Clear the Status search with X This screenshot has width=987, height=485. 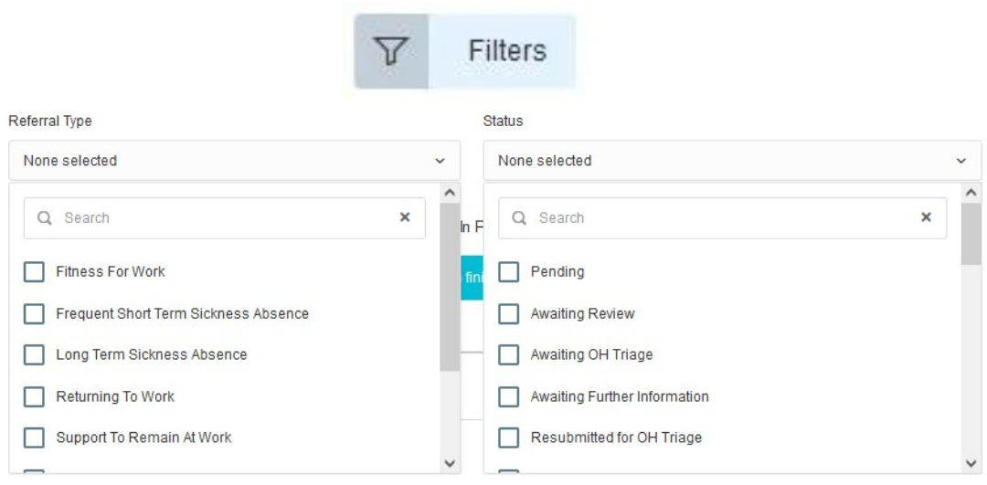pos(926,217)
